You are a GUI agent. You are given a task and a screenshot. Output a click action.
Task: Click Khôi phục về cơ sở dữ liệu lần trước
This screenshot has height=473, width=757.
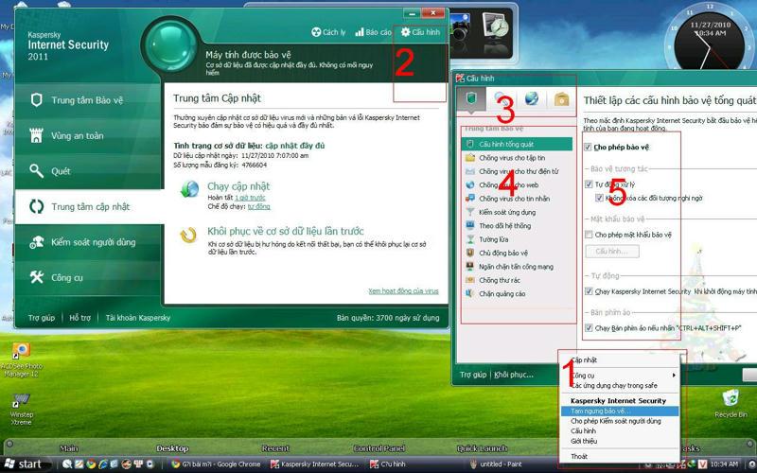pos(286,231)
